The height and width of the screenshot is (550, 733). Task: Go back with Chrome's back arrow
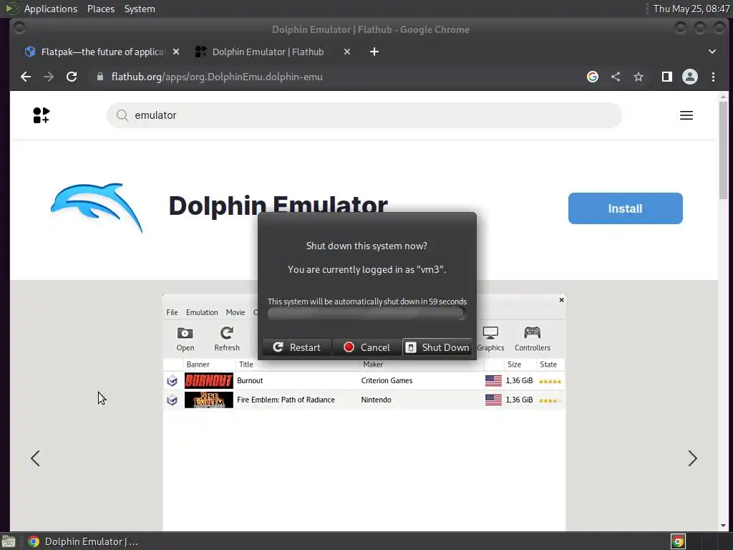click(26, 77)
